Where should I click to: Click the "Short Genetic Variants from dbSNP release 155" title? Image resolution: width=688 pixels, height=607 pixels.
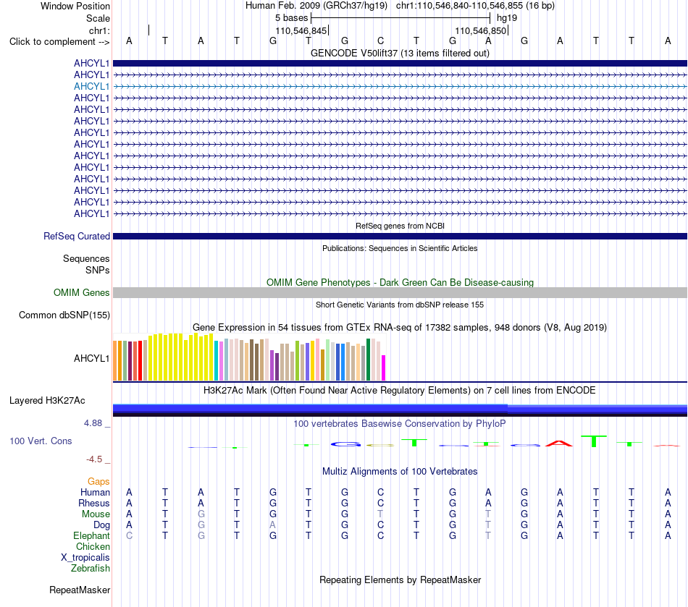coord(400,305)
